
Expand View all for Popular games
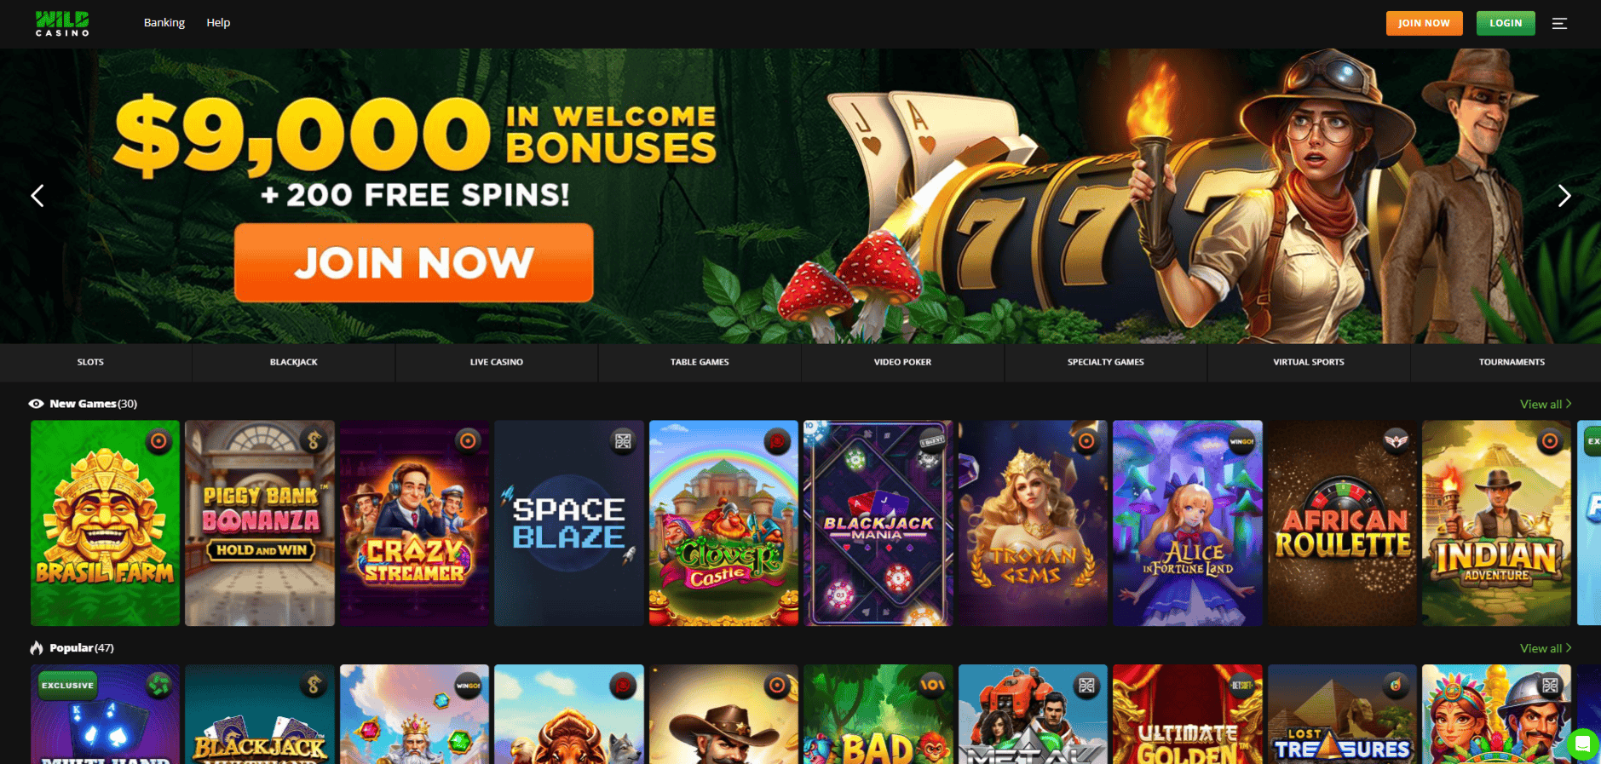point(1546,648)
